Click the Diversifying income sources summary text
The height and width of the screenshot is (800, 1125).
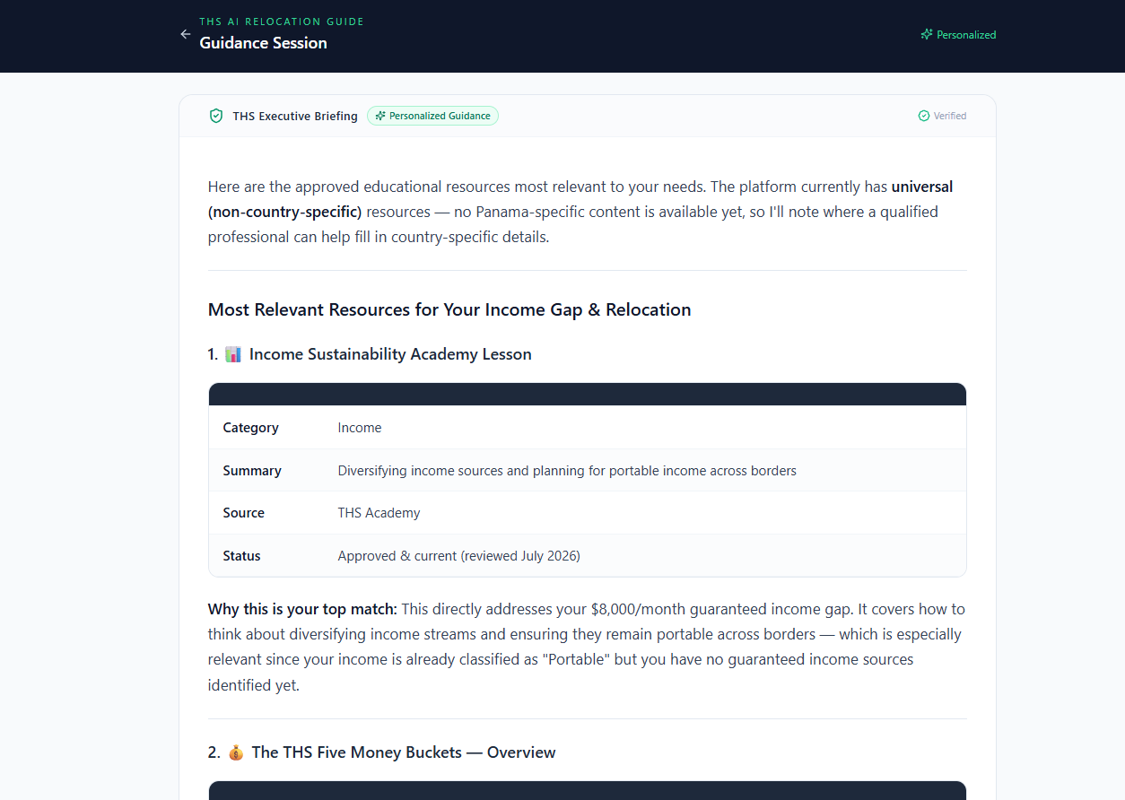tap(567, 471)
